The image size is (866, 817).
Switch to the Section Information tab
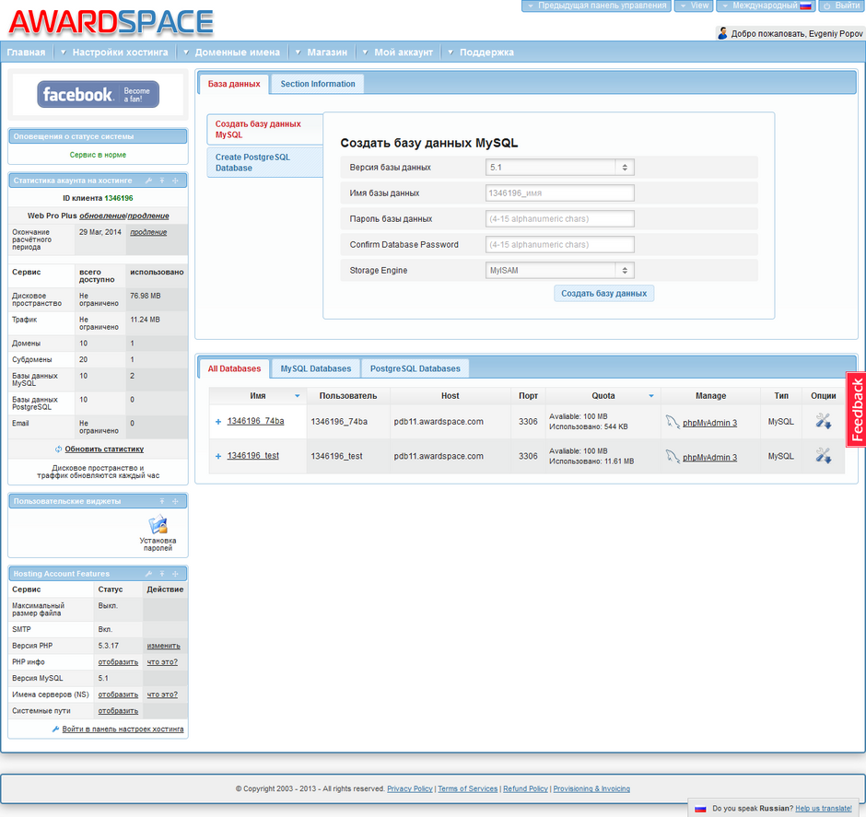coord(318,84)
